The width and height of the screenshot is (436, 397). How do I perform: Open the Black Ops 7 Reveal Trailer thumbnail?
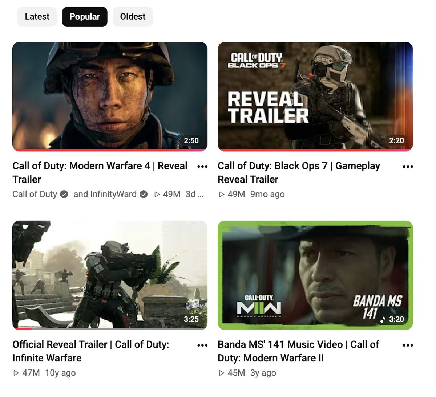(x=315, y=97)
